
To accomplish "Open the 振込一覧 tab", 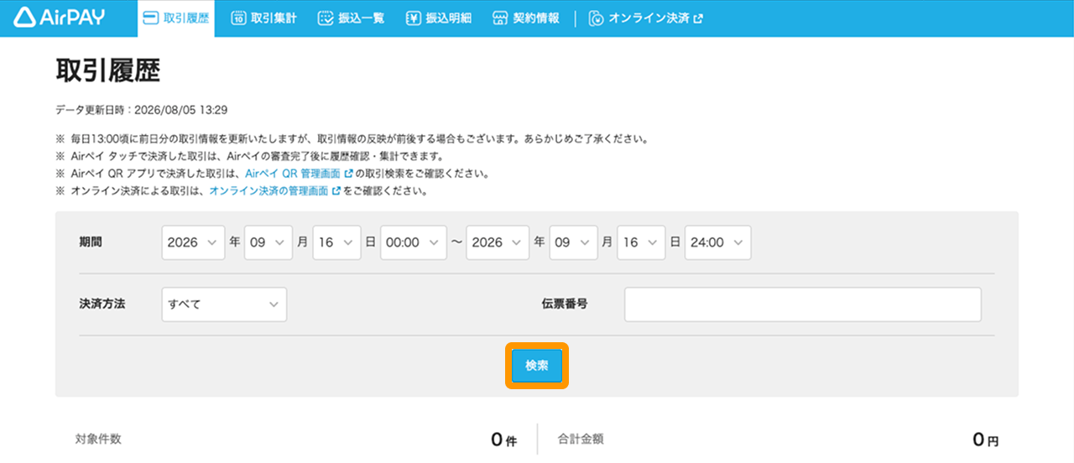I will click(352, 18).
